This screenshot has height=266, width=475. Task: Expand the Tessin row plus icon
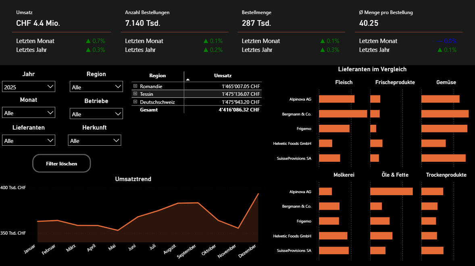click(x=135, y=94)
